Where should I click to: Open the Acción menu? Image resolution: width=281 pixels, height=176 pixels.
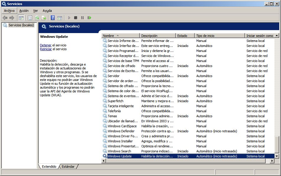(24, 11)
